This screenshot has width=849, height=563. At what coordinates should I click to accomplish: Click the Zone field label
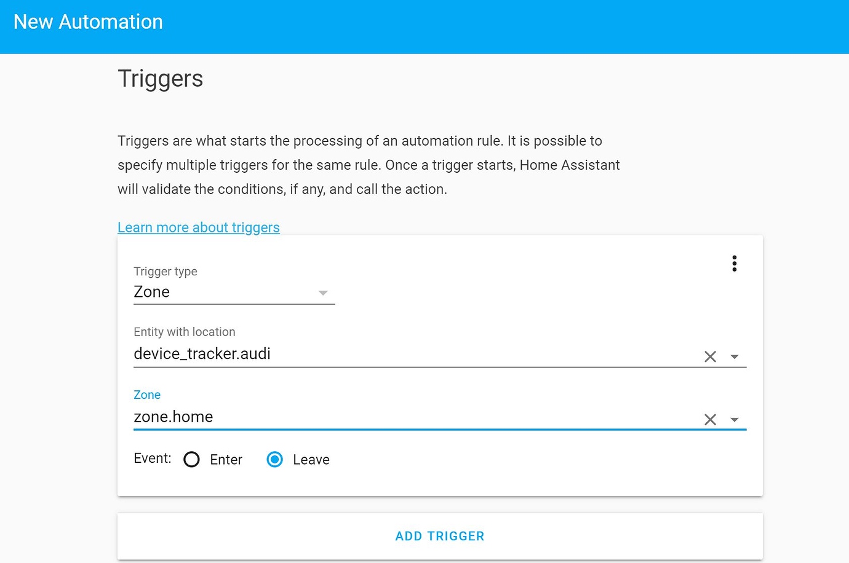click(147, 395)
